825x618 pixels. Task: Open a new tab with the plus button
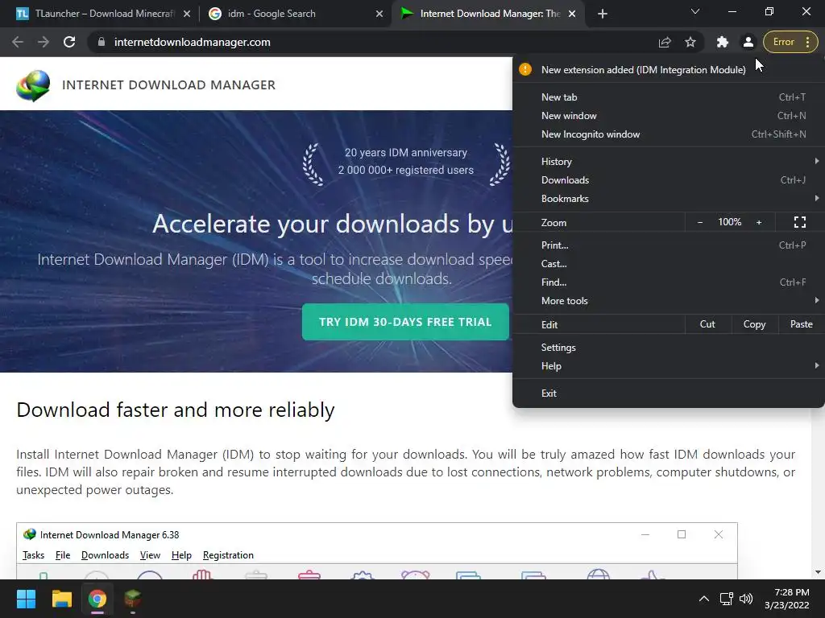pos(603,14)
